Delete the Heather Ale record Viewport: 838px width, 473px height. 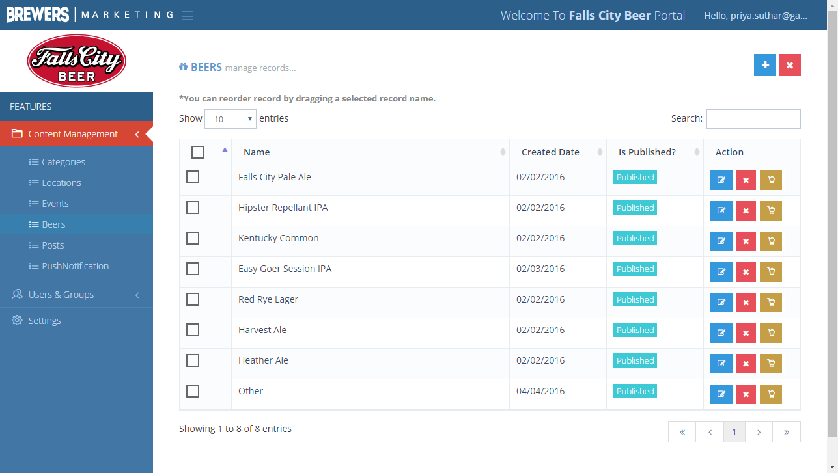[x=746, y=364]
